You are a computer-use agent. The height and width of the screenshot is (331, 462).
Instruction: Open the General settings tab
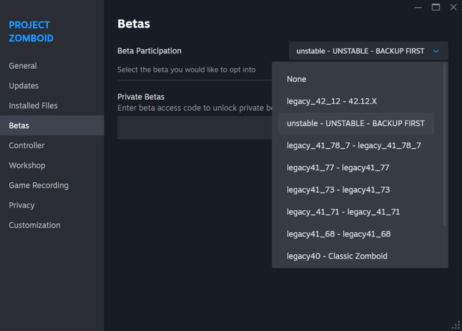click(22, 66)
